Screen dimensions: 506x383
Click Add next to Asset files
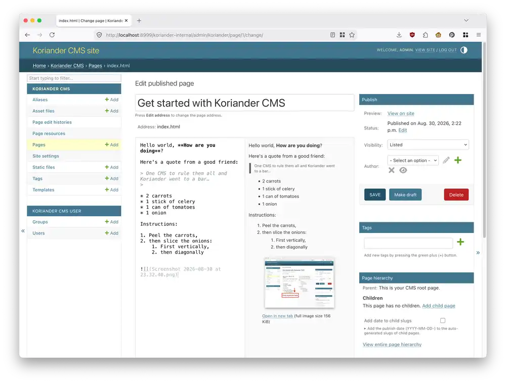tap(112, 111)
